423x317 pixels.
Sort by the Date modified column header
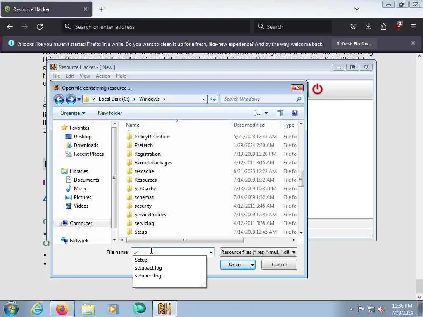249,125
